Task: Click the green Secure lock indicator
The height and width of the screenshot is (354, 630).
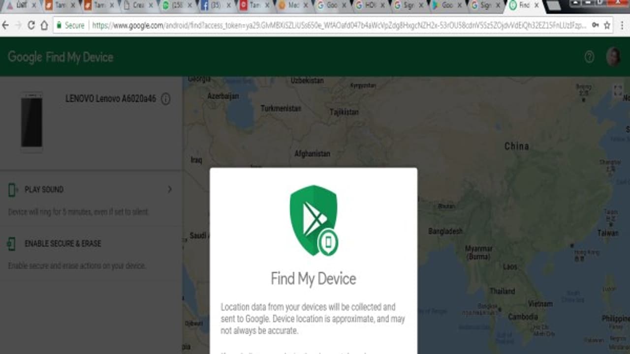Action: [69, 25]
